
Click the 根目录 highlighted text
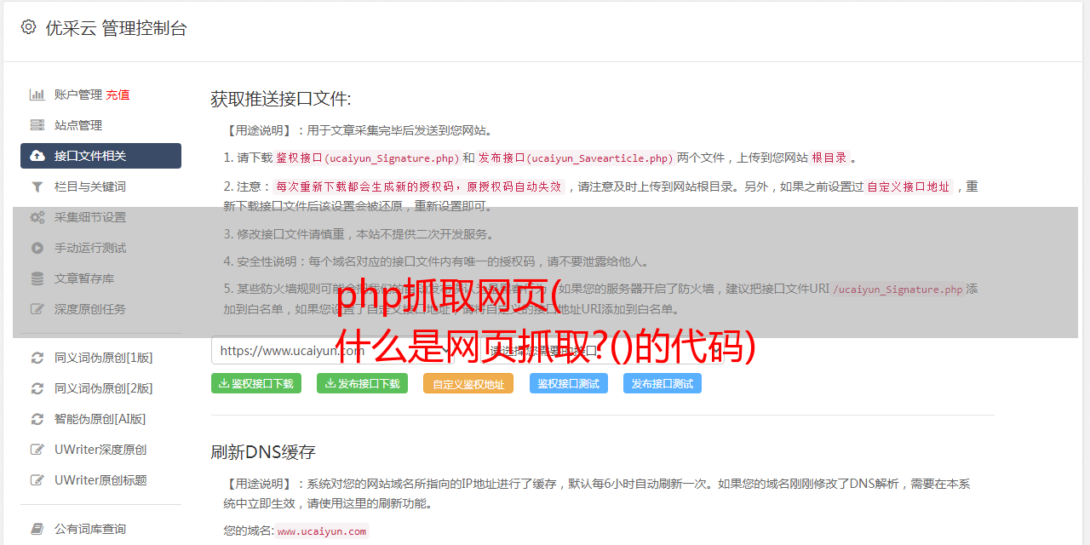[x=829, y=158]
